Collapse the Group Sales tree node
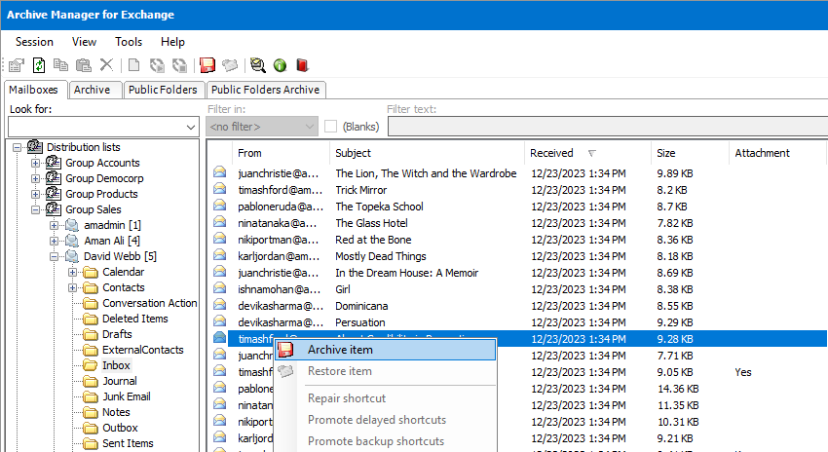 [x=36, y=209]
